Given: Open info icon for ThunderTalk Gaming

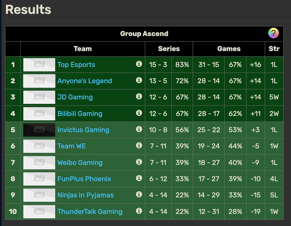Looking at the screenshot, I should coord(139,211).
